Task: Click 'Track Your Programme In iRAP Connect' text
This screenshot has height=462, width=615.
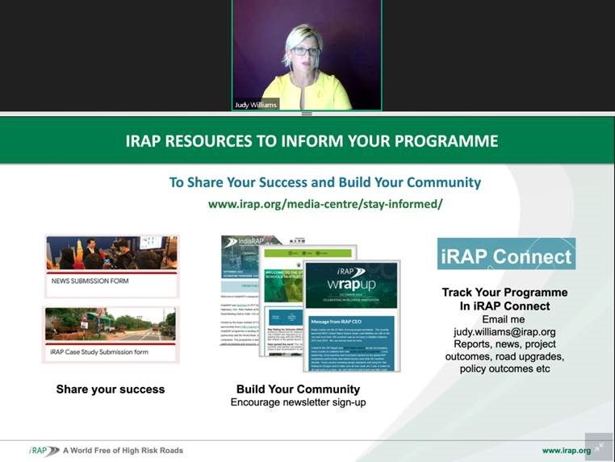Action: 504,299
